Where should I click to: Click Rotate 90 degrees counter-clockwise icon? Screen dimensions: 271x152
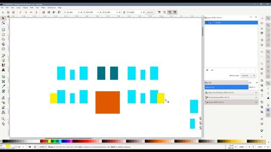(20, 12)
